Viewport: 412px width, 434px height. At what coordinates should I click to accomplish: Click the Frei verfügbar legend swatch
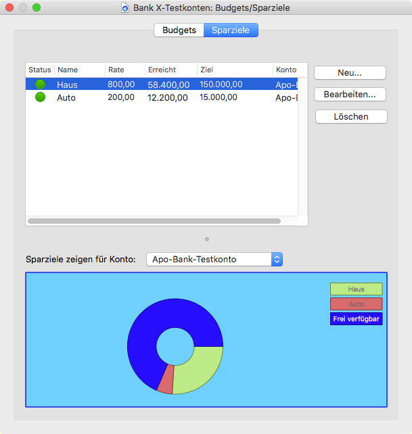[x=356, y=318]
